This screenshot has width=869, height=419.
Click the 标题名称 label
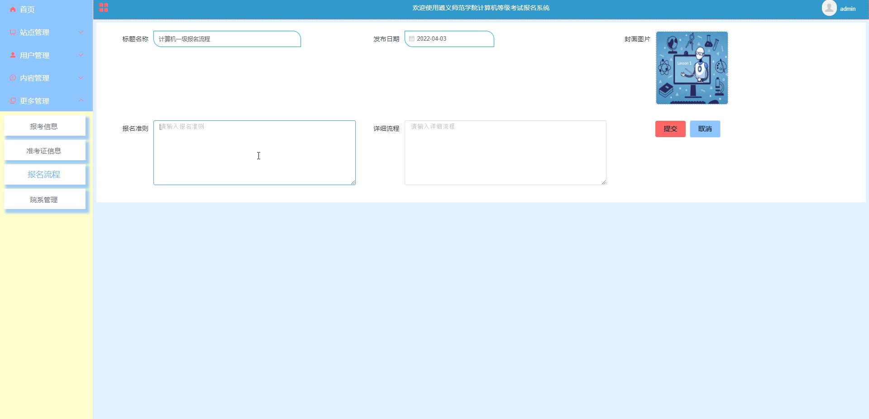tap(135, 39)
